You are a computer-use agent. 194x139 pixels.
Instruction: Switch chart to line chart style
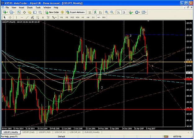tap(101, 12)
